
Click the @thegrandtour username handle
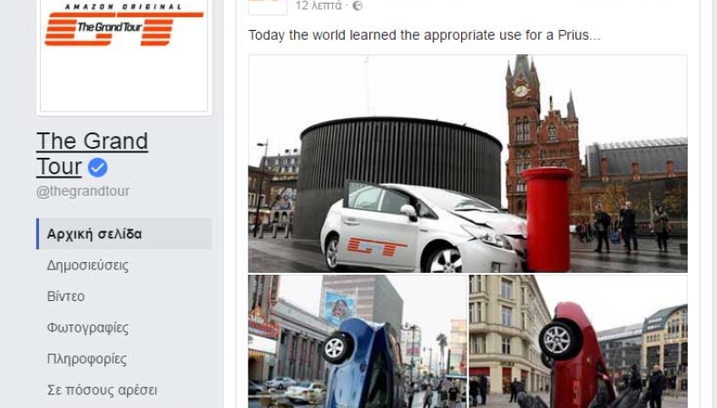coord(83,191)
